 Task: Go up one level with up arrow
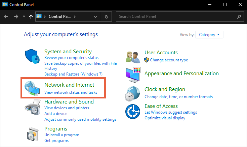31,17
